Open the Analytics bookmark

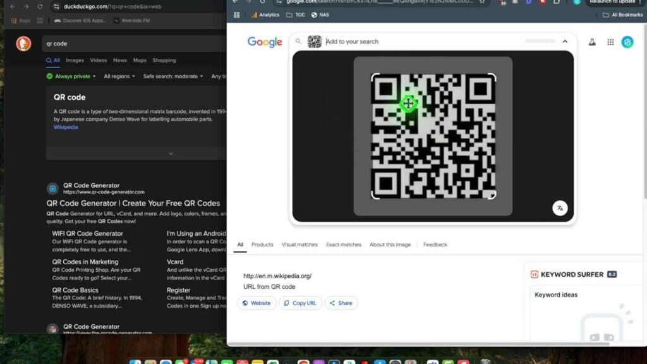click(265, 15)
